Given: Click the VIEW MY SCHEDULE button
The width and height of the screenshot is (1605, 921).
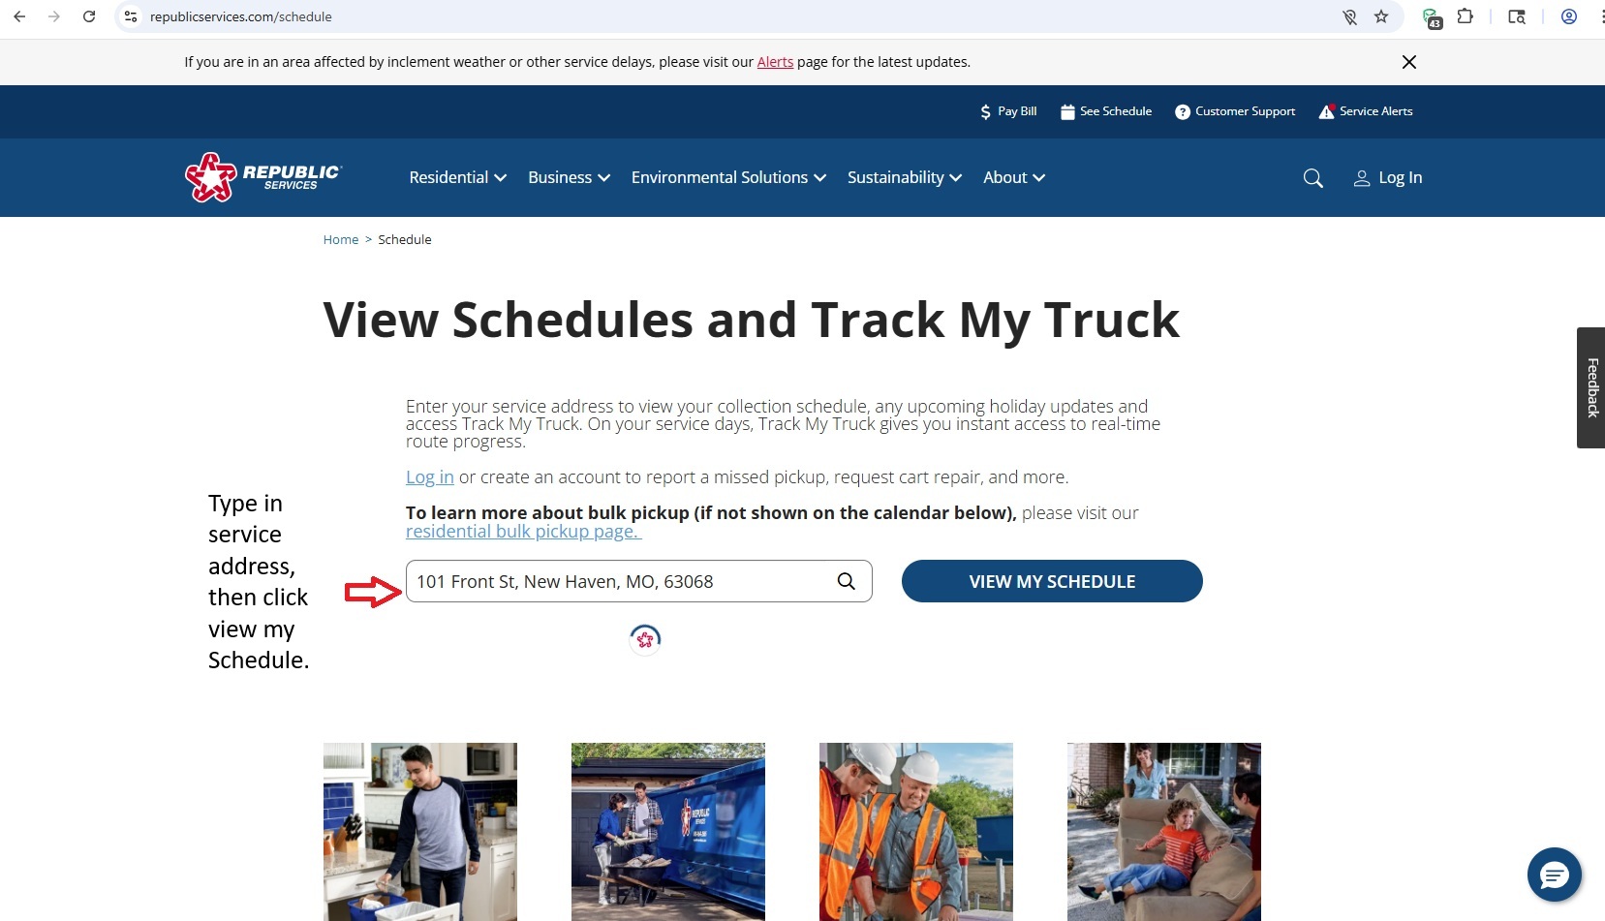Looking at the screenshot, I should click(x=1052, y=581).
